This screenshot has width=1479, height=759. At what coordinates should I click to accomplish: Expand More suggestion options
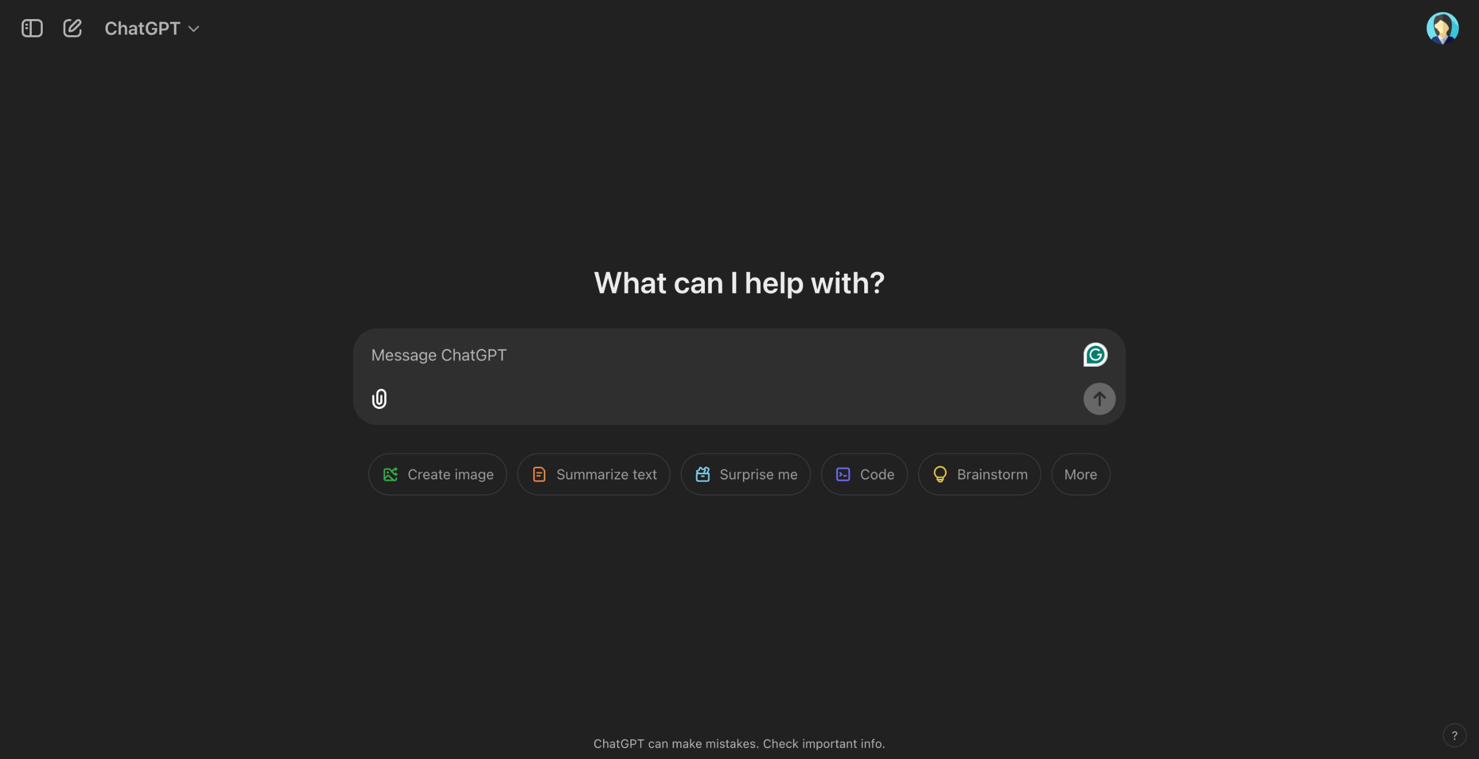(x=1081, y=474)
